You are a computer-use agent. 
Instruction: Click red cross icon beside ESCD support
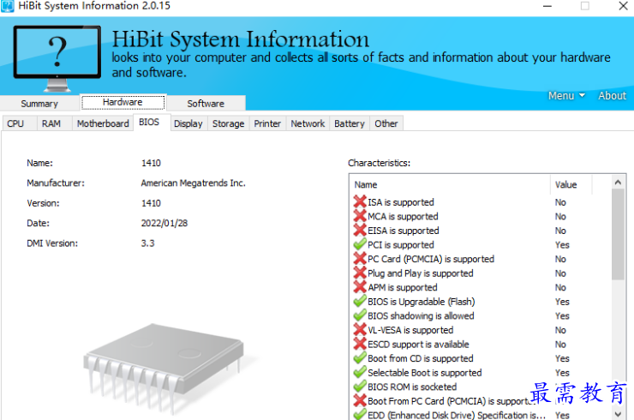coord(360,344)
